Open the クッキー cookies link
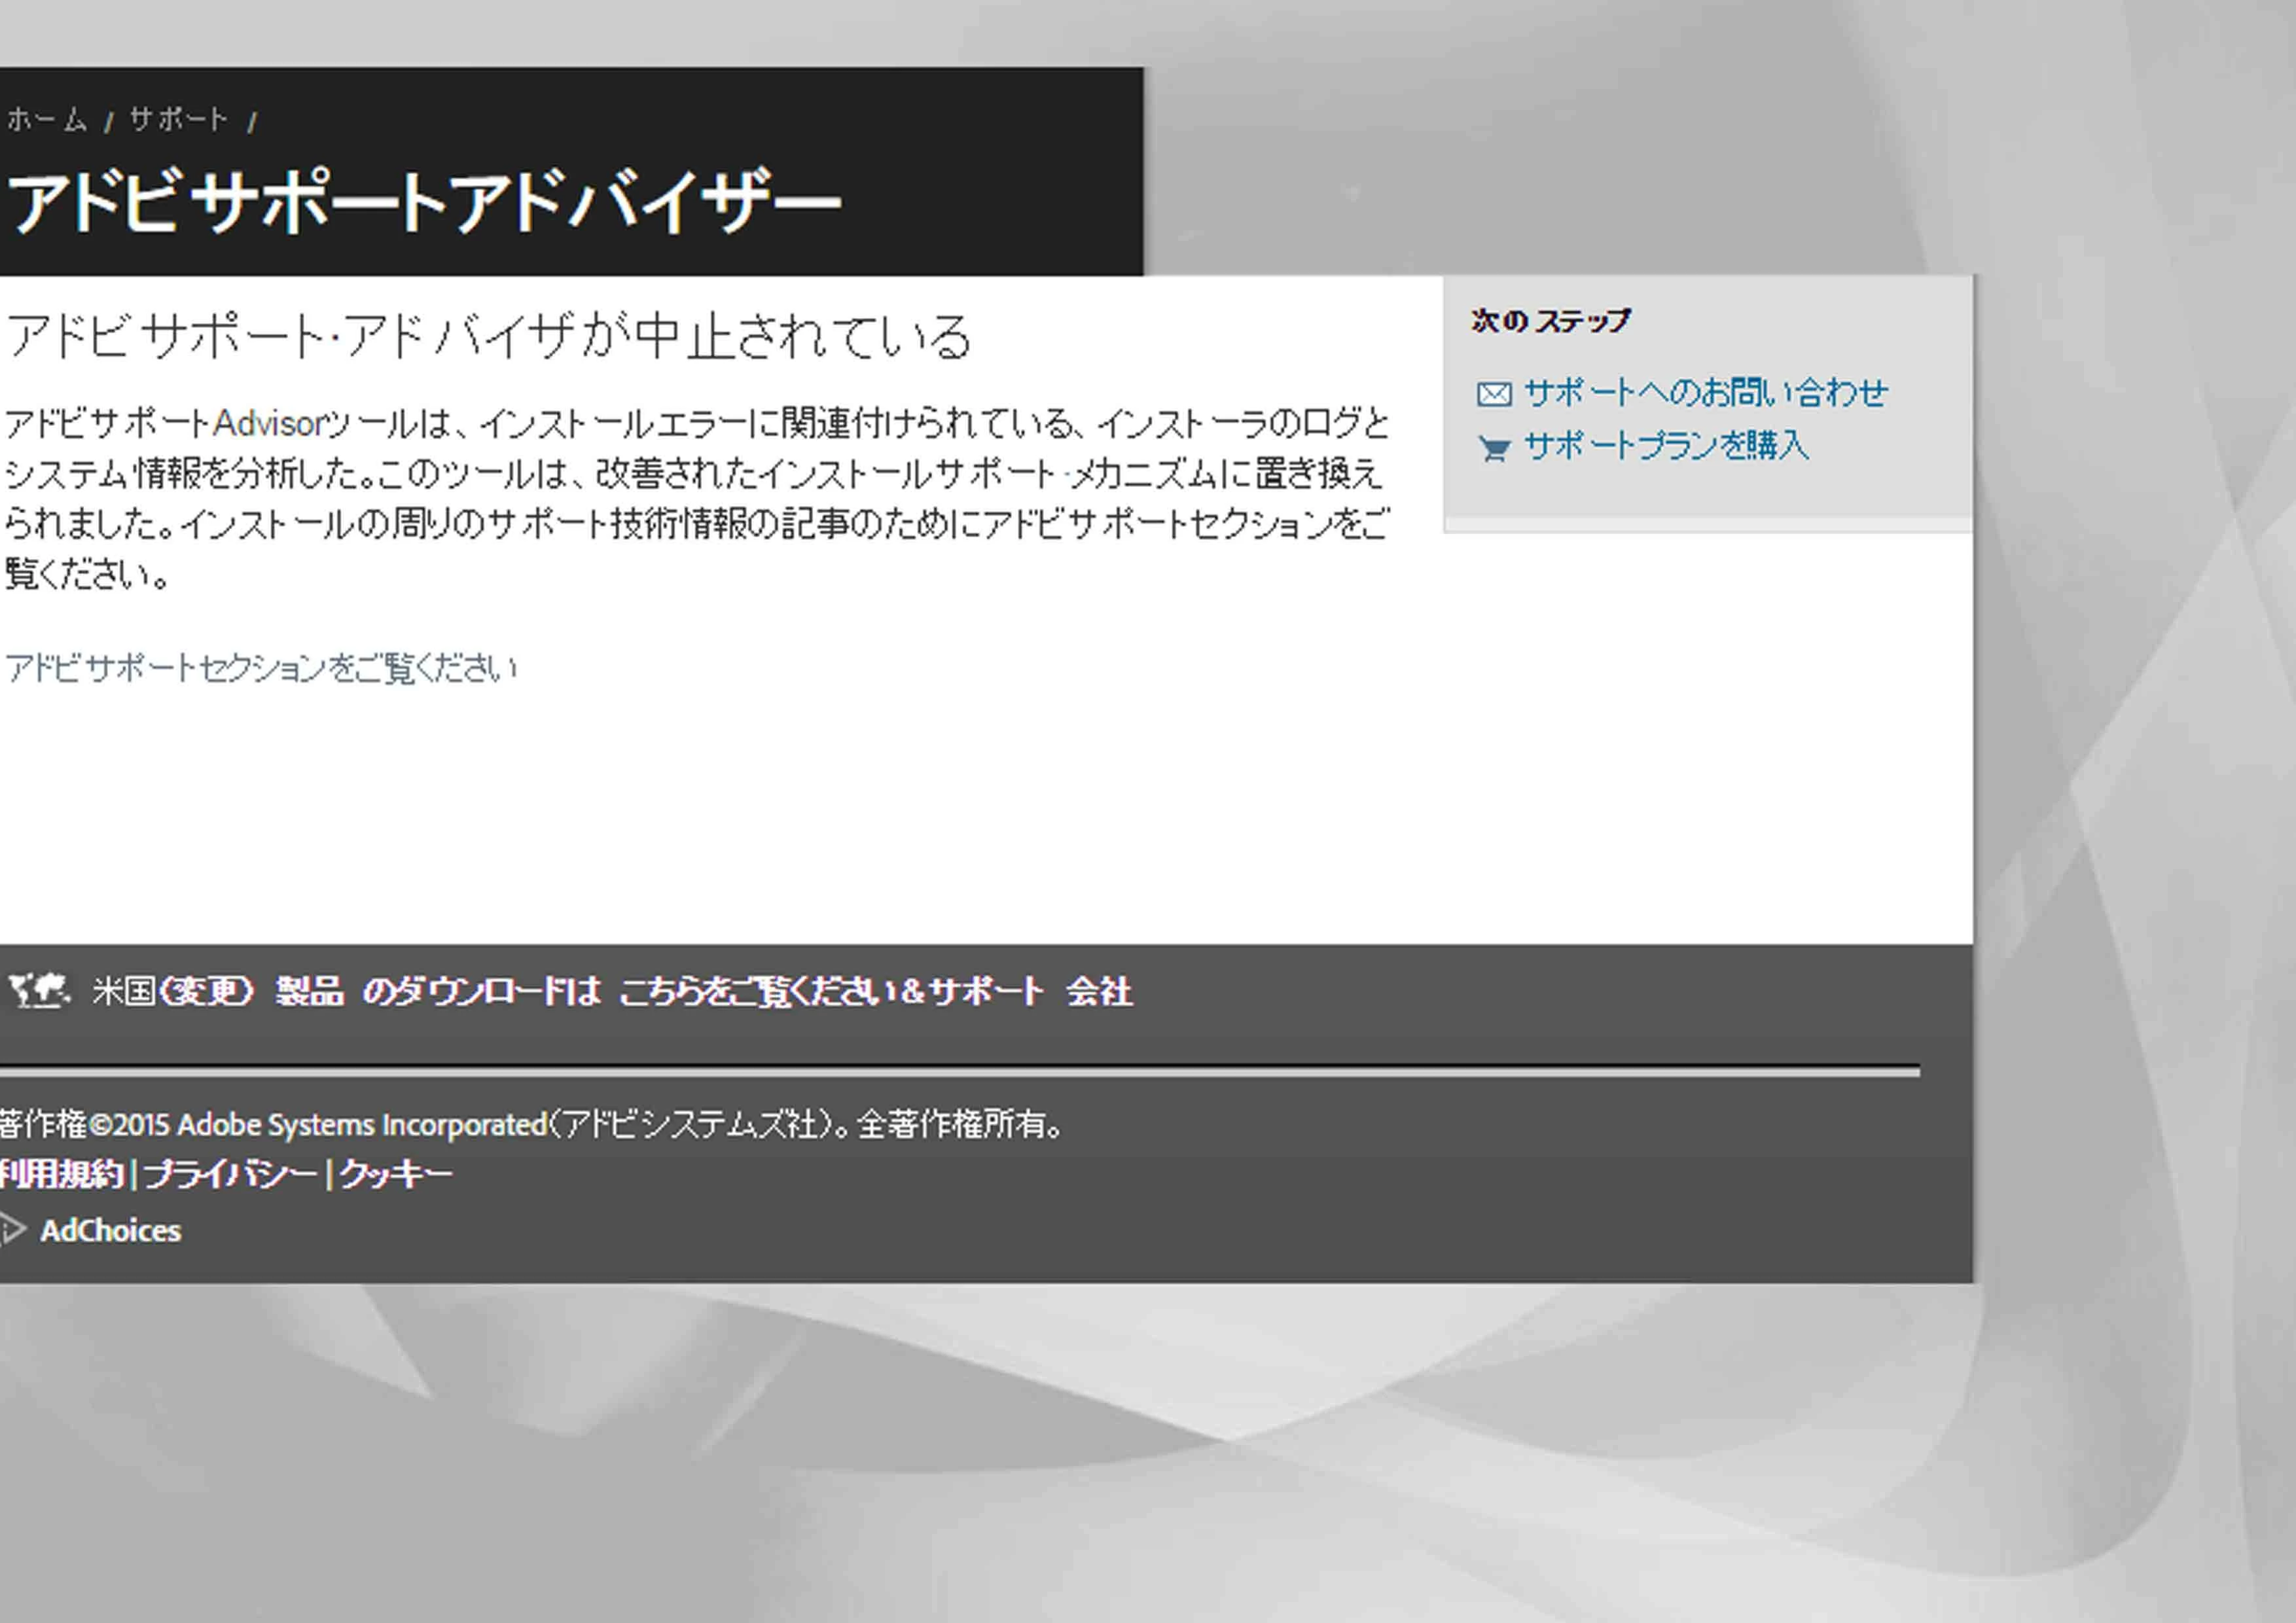The image size is (2296, 1623). pyautogui.click(x=396, y=1173)
